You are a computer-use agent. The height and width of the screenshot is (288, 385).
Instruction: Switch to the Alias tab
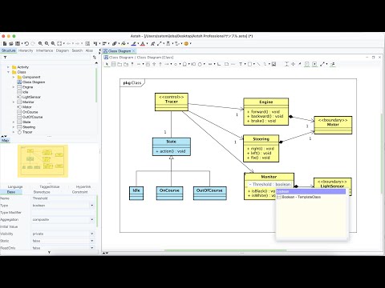[x=89, y=50]
